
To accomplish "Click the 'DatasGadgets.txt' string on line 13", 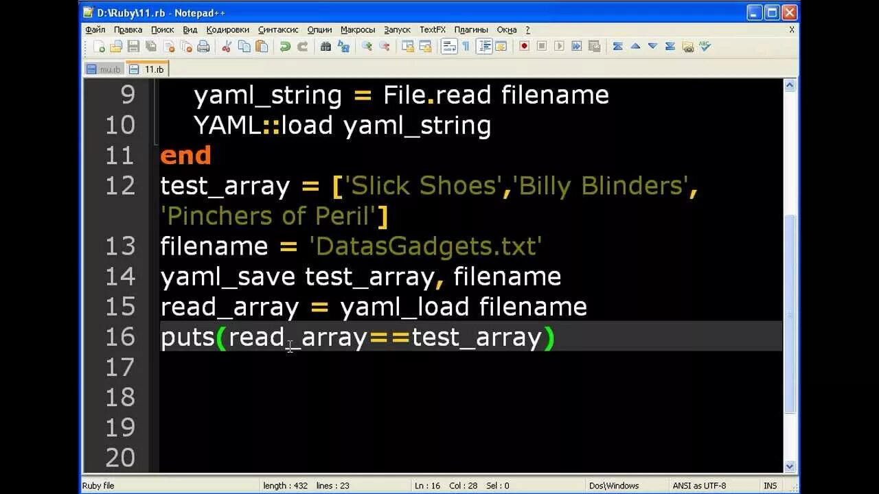I will tap(426, 246).
